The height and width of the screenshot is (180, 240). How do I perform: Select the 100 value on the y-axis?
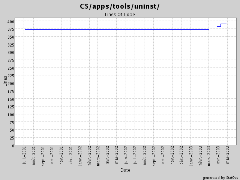tap(11, 115)
